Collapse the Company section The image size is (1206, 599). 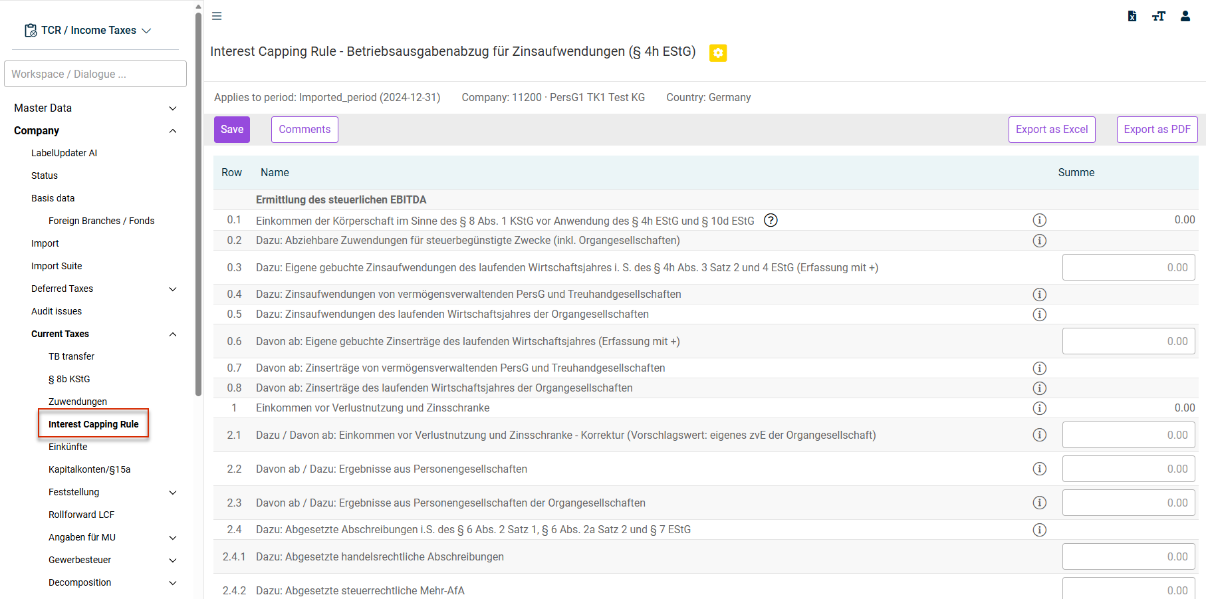(x=173, y=131)
